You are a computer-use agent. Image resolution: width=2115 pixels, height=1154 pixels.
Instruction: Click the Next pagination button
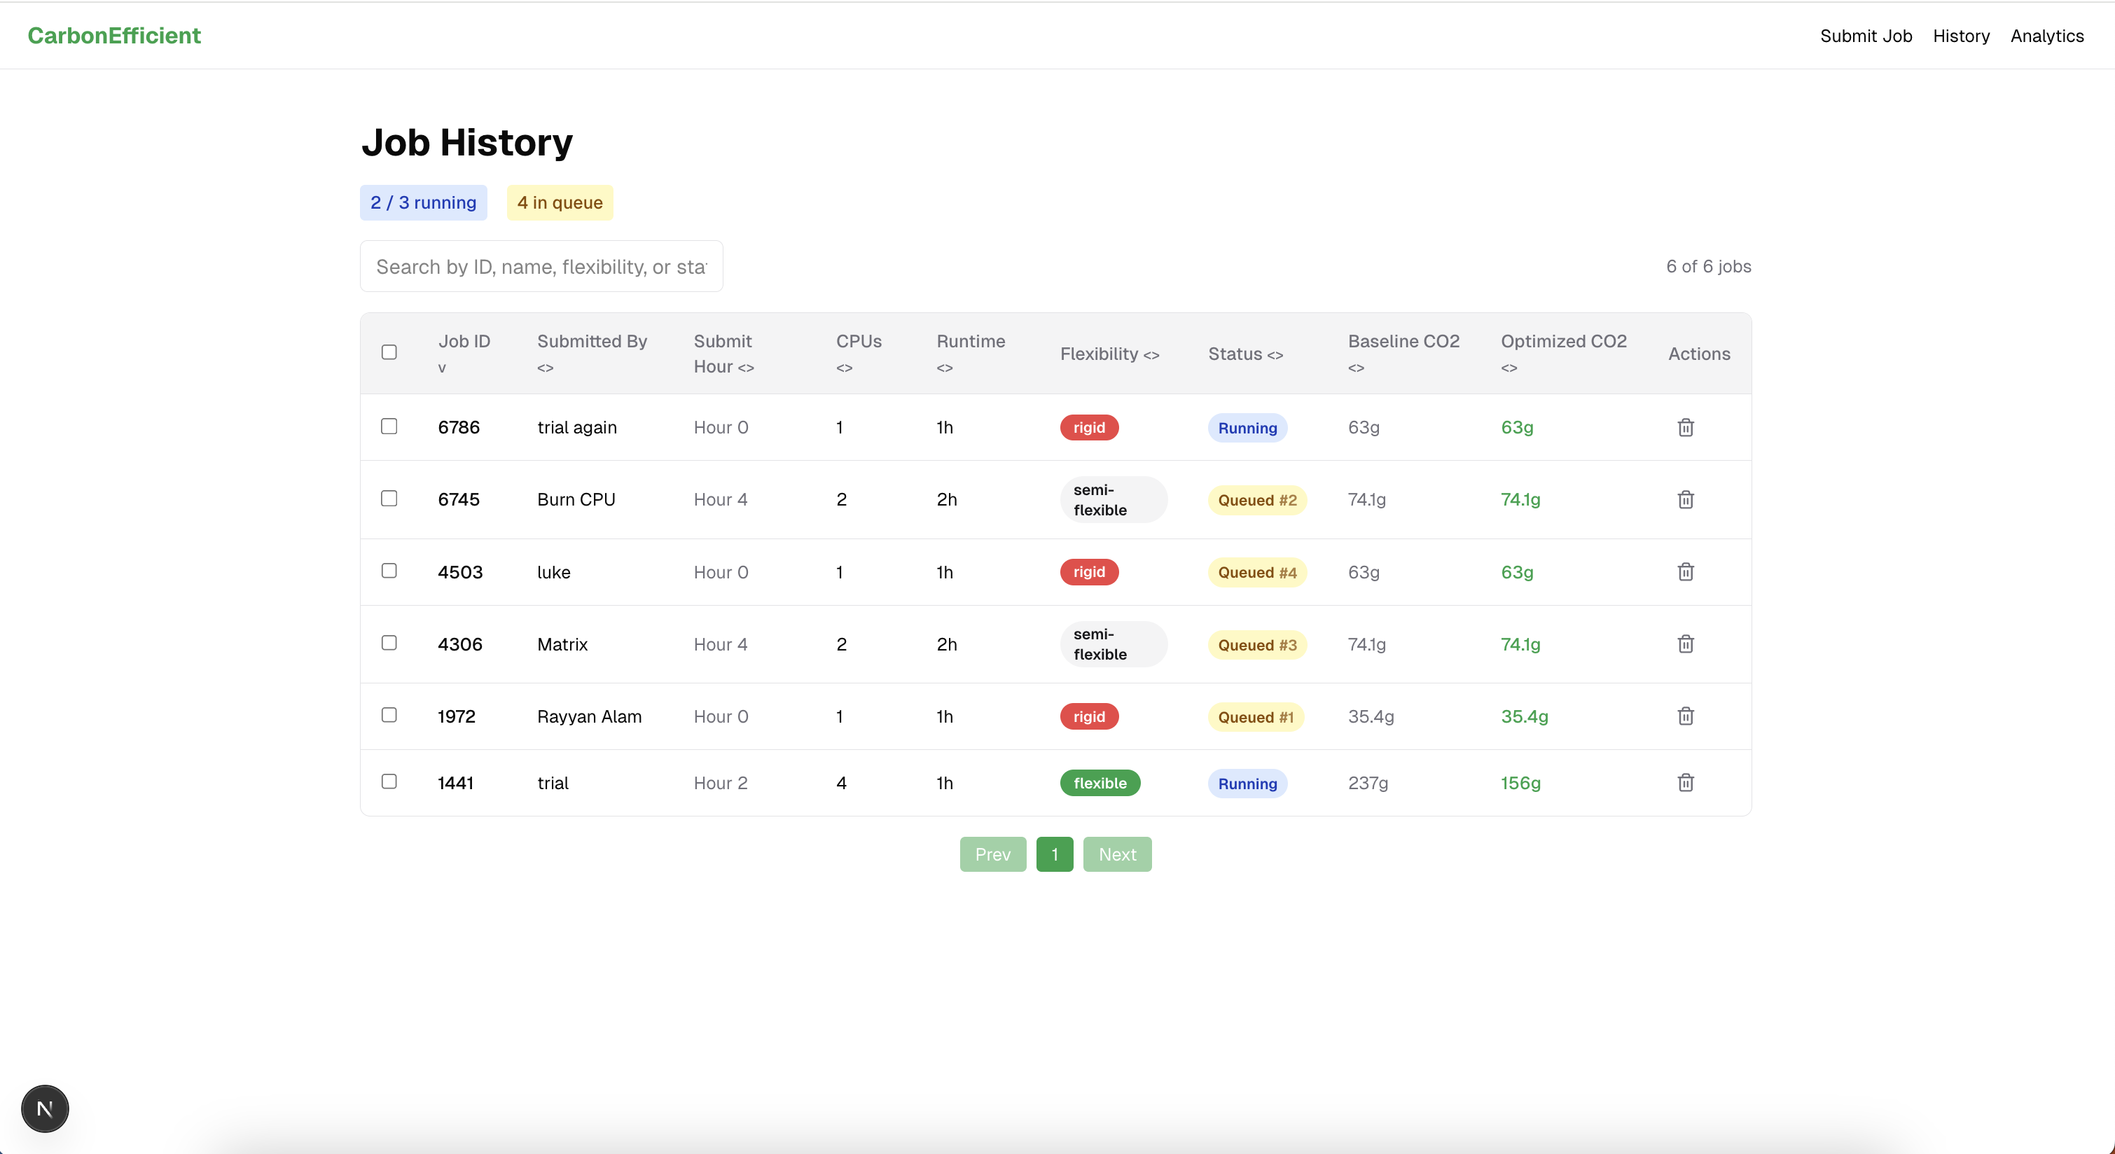[x=1116, y=854]
